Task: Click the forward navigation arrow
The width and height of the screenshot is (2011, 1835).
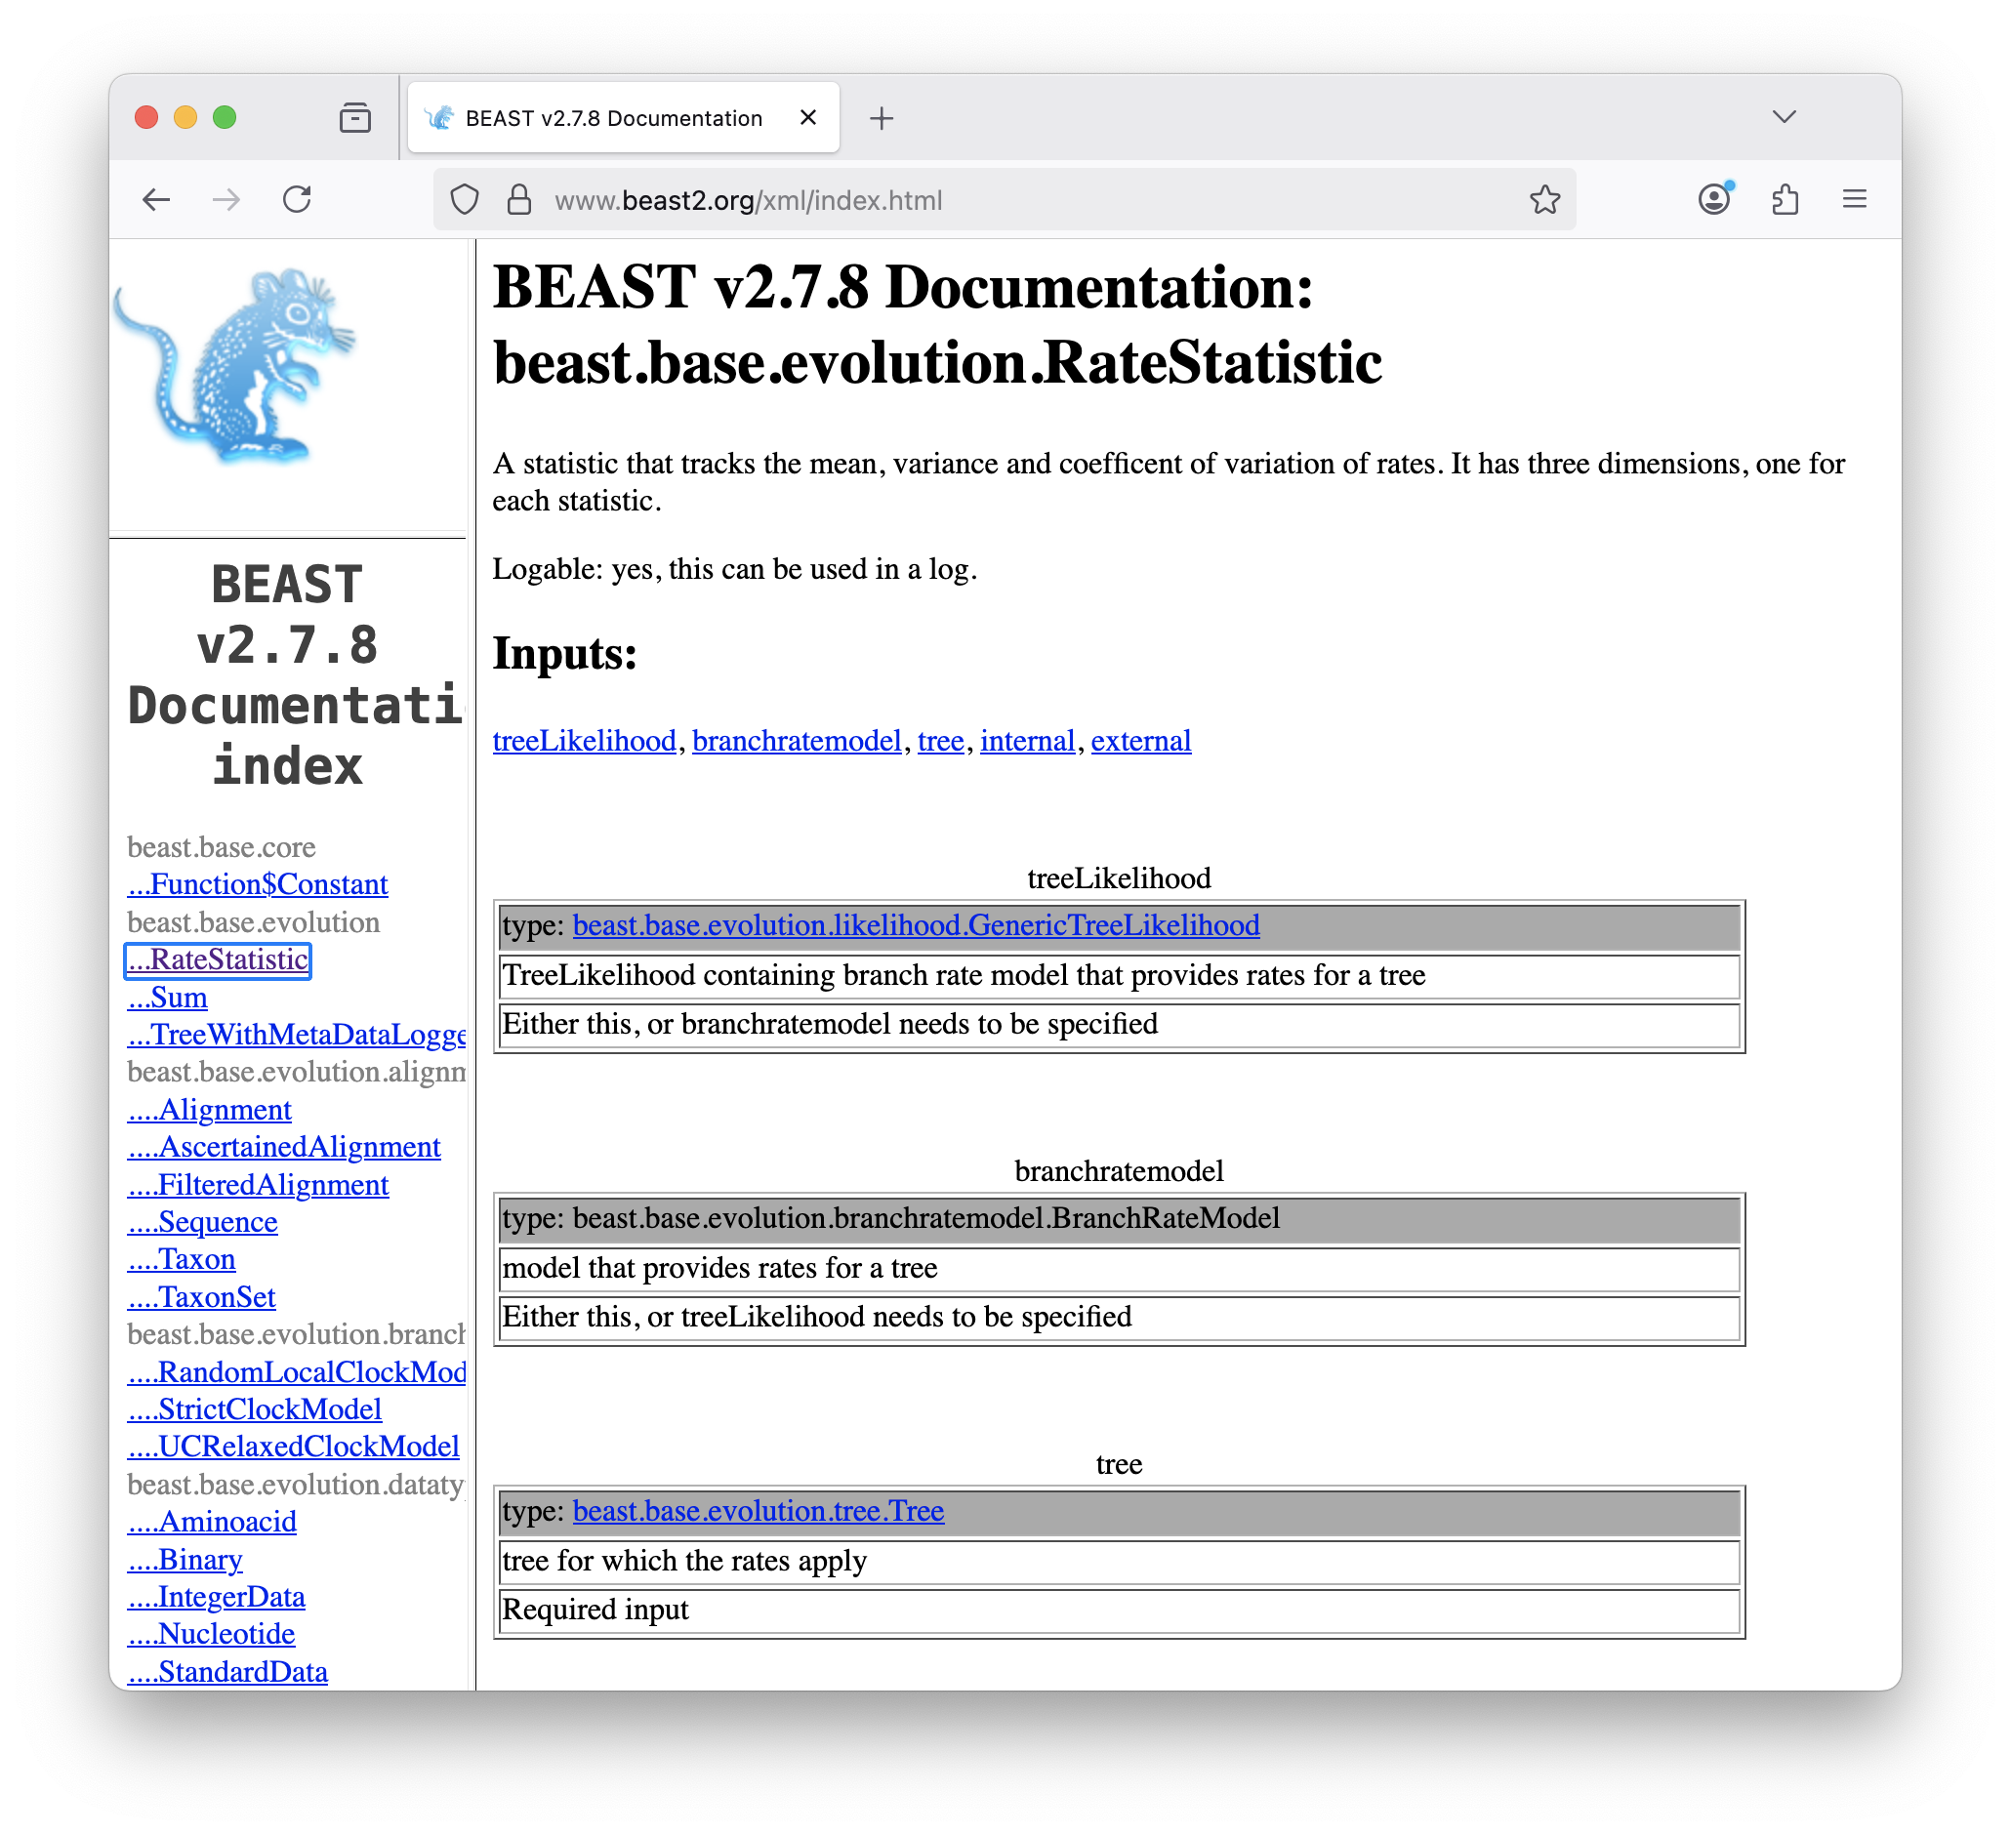Action: click(x=226, y=200)
